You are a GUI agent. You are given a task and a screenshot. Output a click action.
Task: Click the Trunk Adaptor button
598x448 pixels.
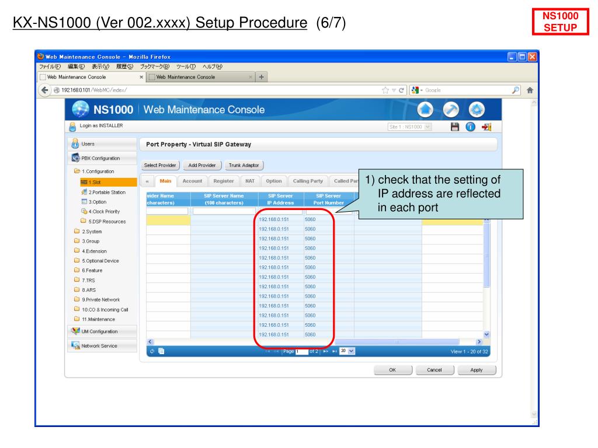[244, 165]
